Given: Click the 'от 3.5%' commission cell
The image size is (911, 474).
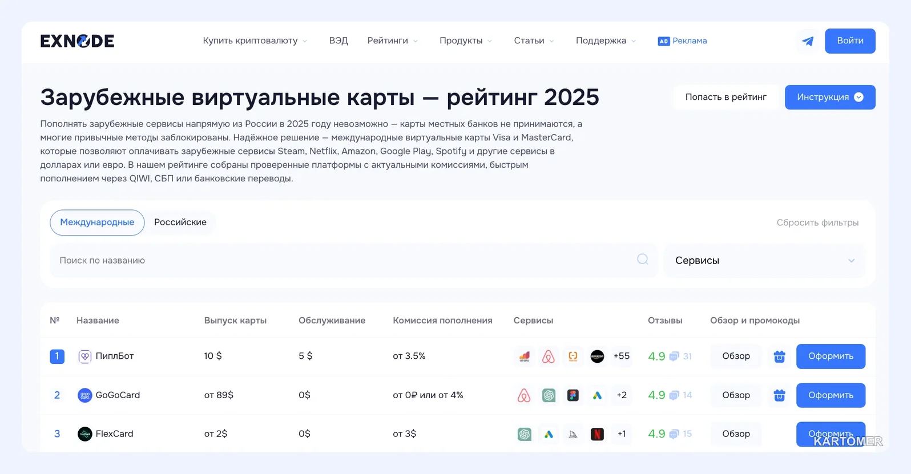Looking at the screenshot, I should point(409,356).
